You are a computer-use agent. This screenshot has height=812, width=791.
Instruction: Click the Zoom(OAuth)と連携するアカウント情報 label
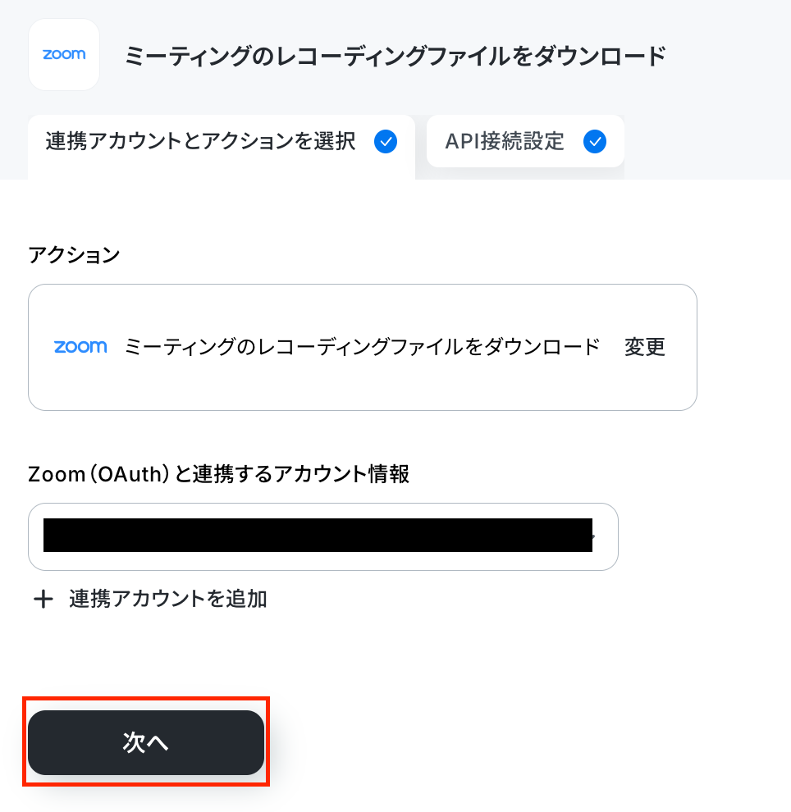tap(218, 473)
